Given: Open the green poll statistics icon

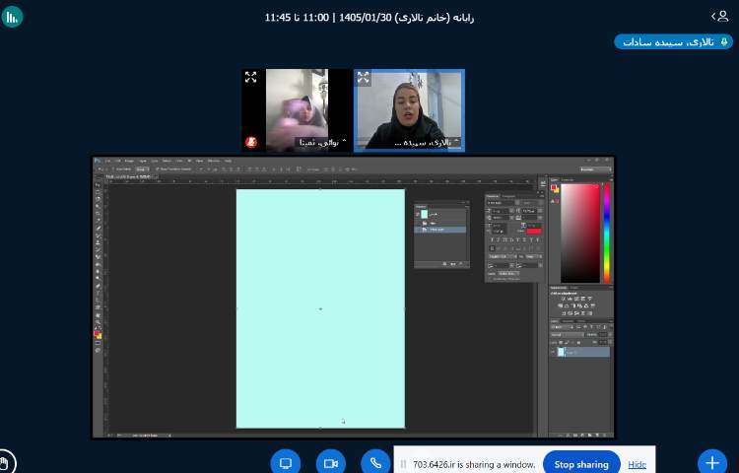Looking at the screenshot, I should point(12,17).
